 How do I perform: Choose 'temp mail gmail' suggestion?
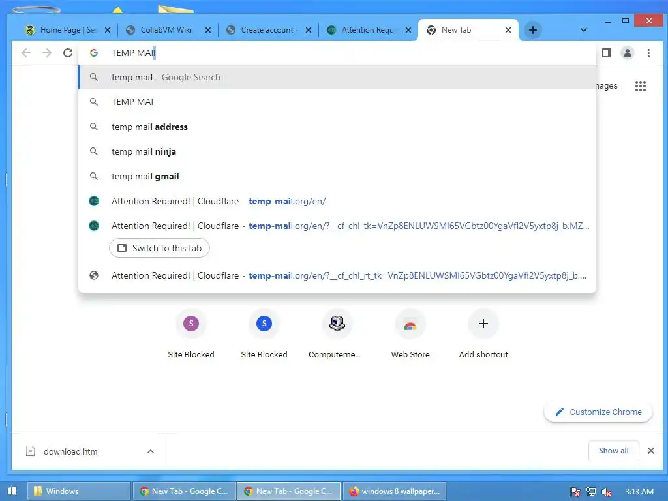click(337, 176)
